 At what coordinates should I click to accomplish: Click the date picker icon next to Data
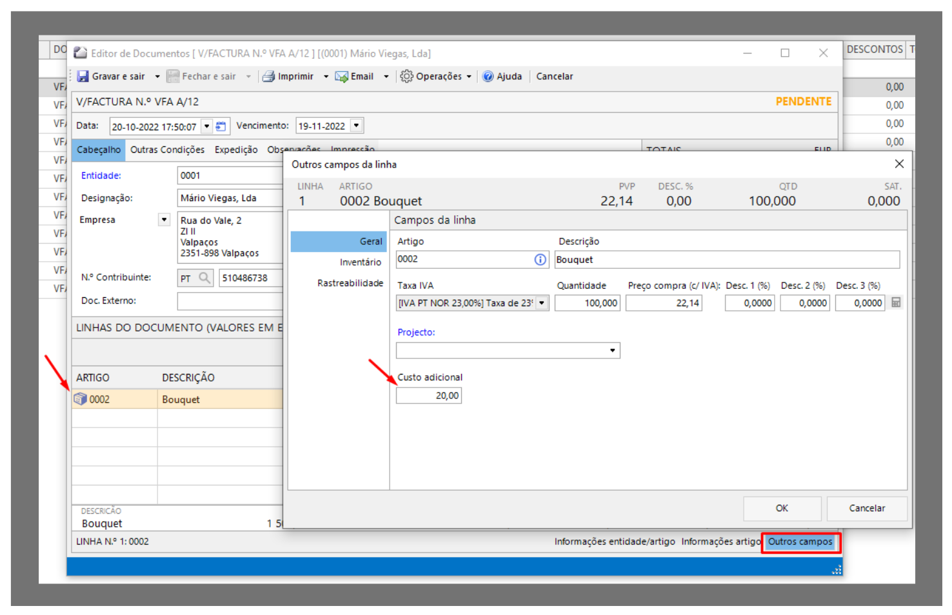(x=221, y=126)
